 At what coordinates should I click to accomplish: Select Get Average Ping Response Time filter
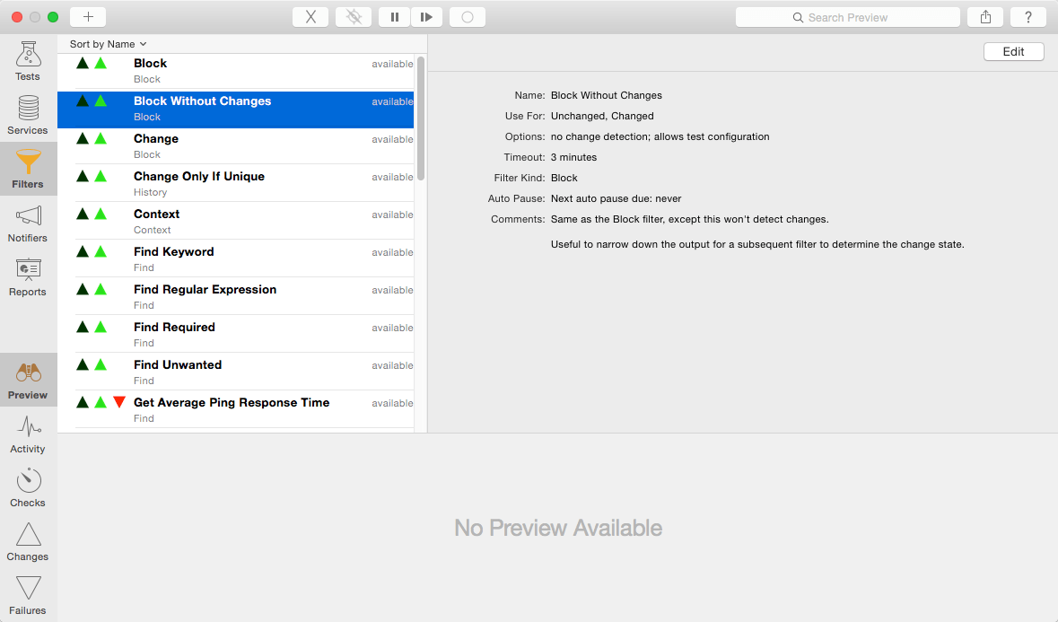click(x=235, y=410)
